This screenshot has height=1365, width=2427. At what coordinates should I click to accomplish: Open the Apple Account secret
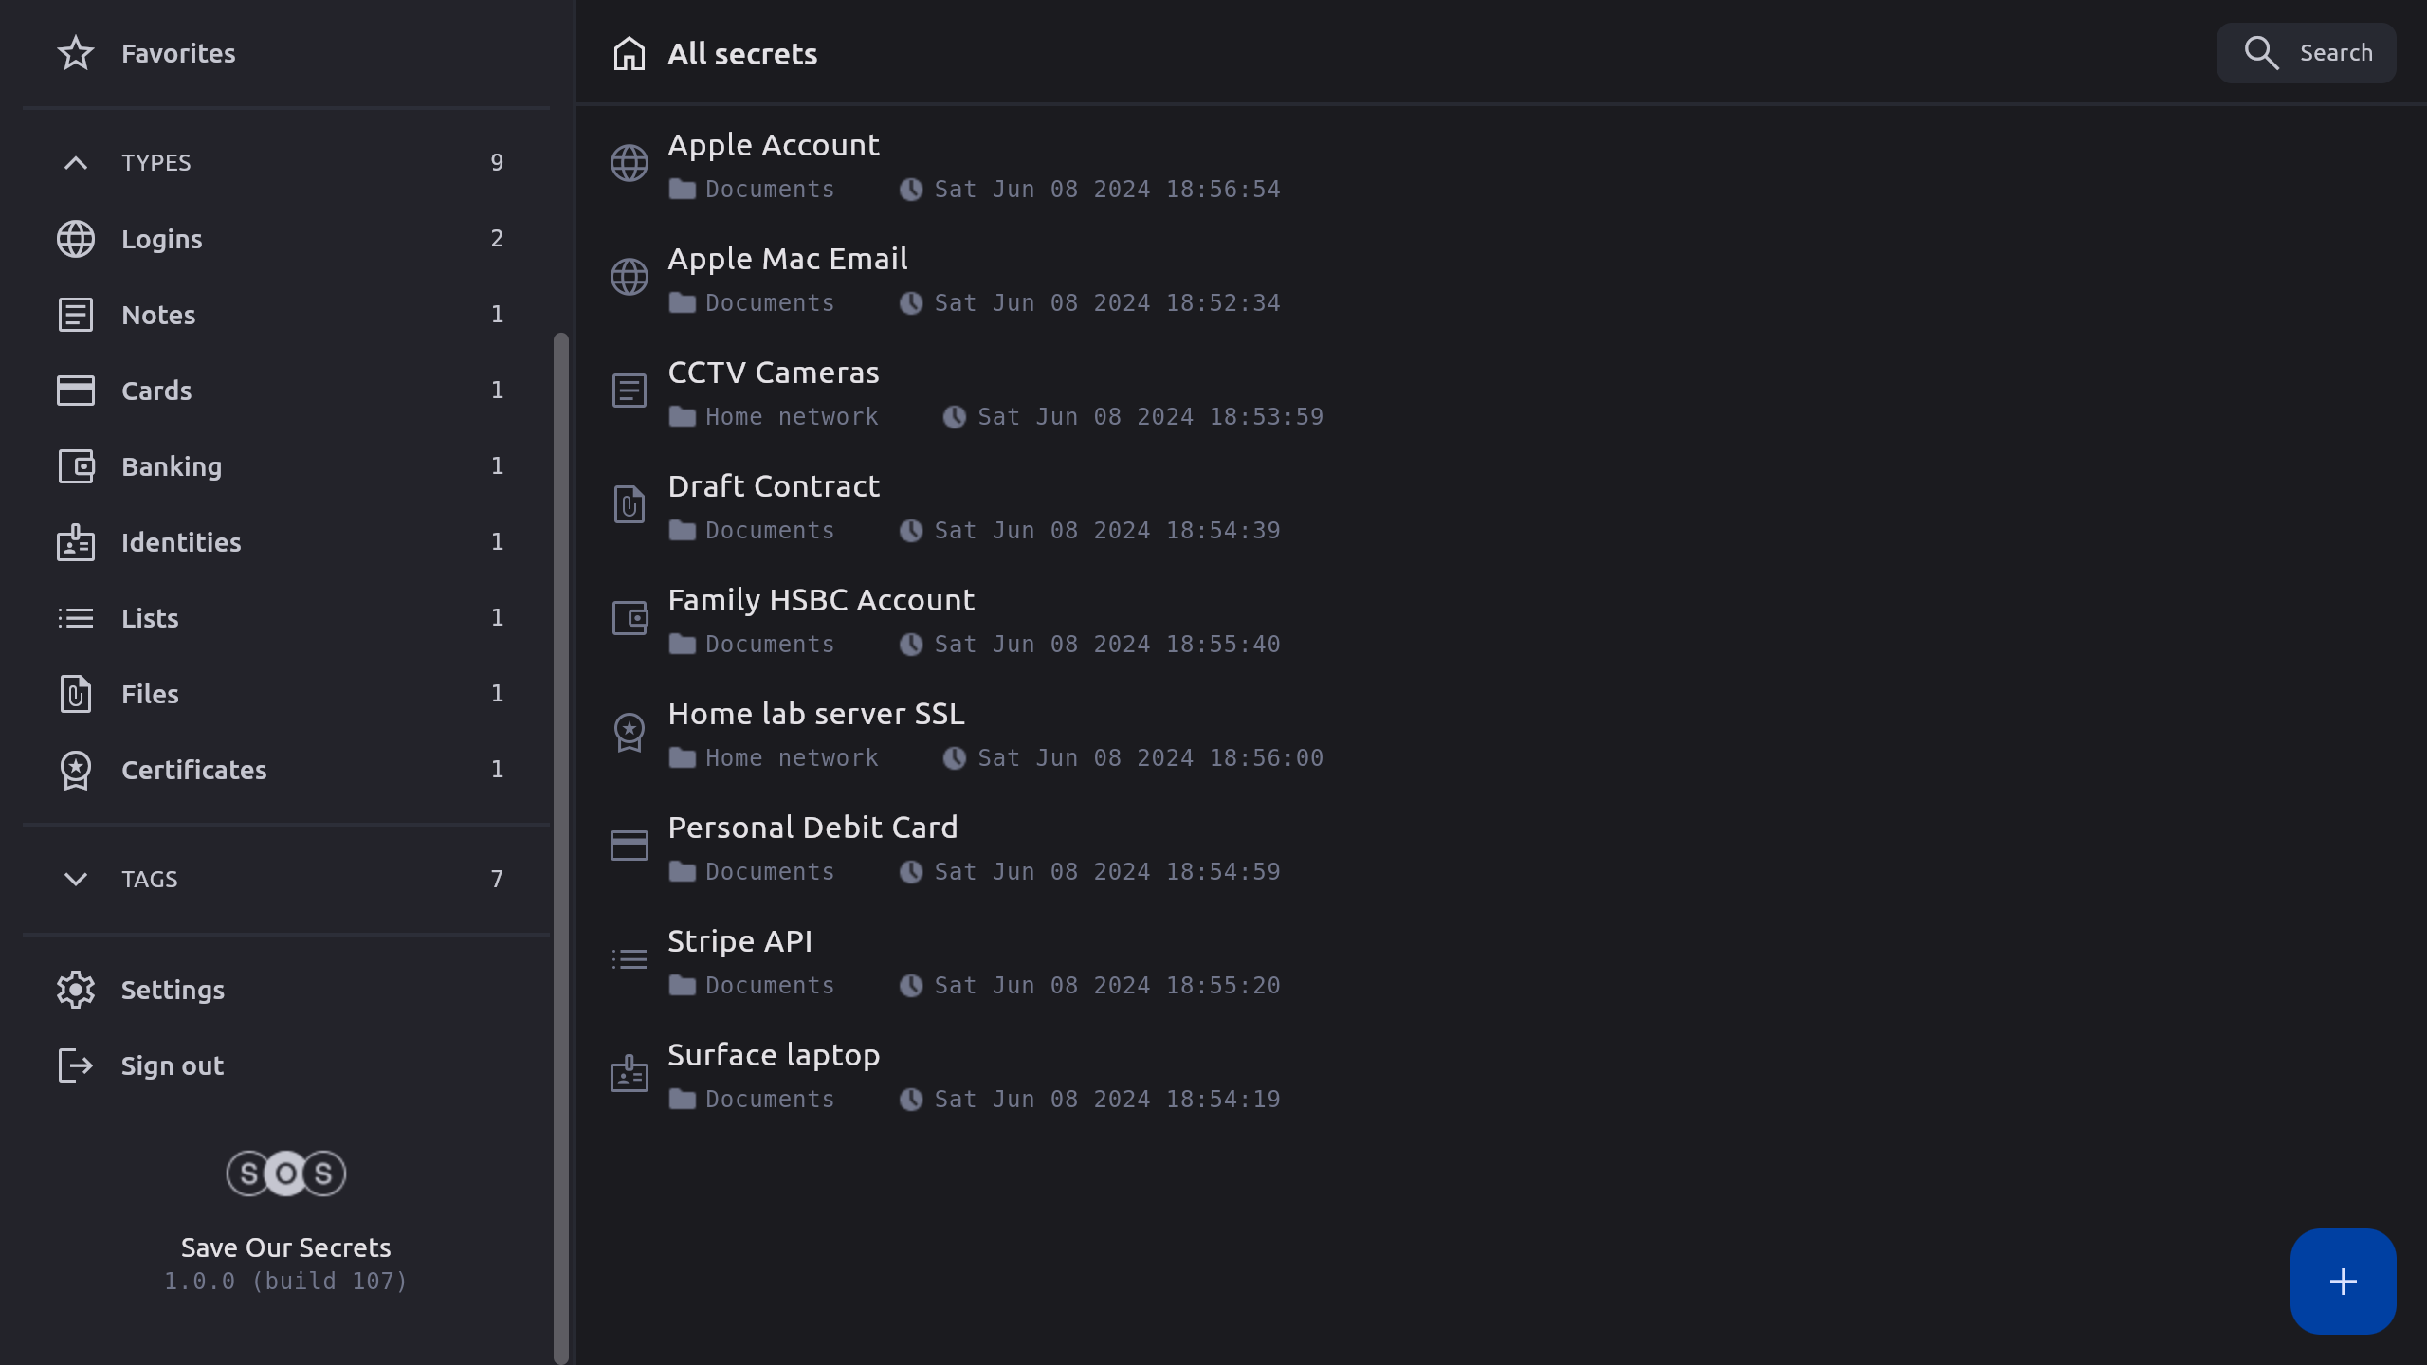click(774, 145)
